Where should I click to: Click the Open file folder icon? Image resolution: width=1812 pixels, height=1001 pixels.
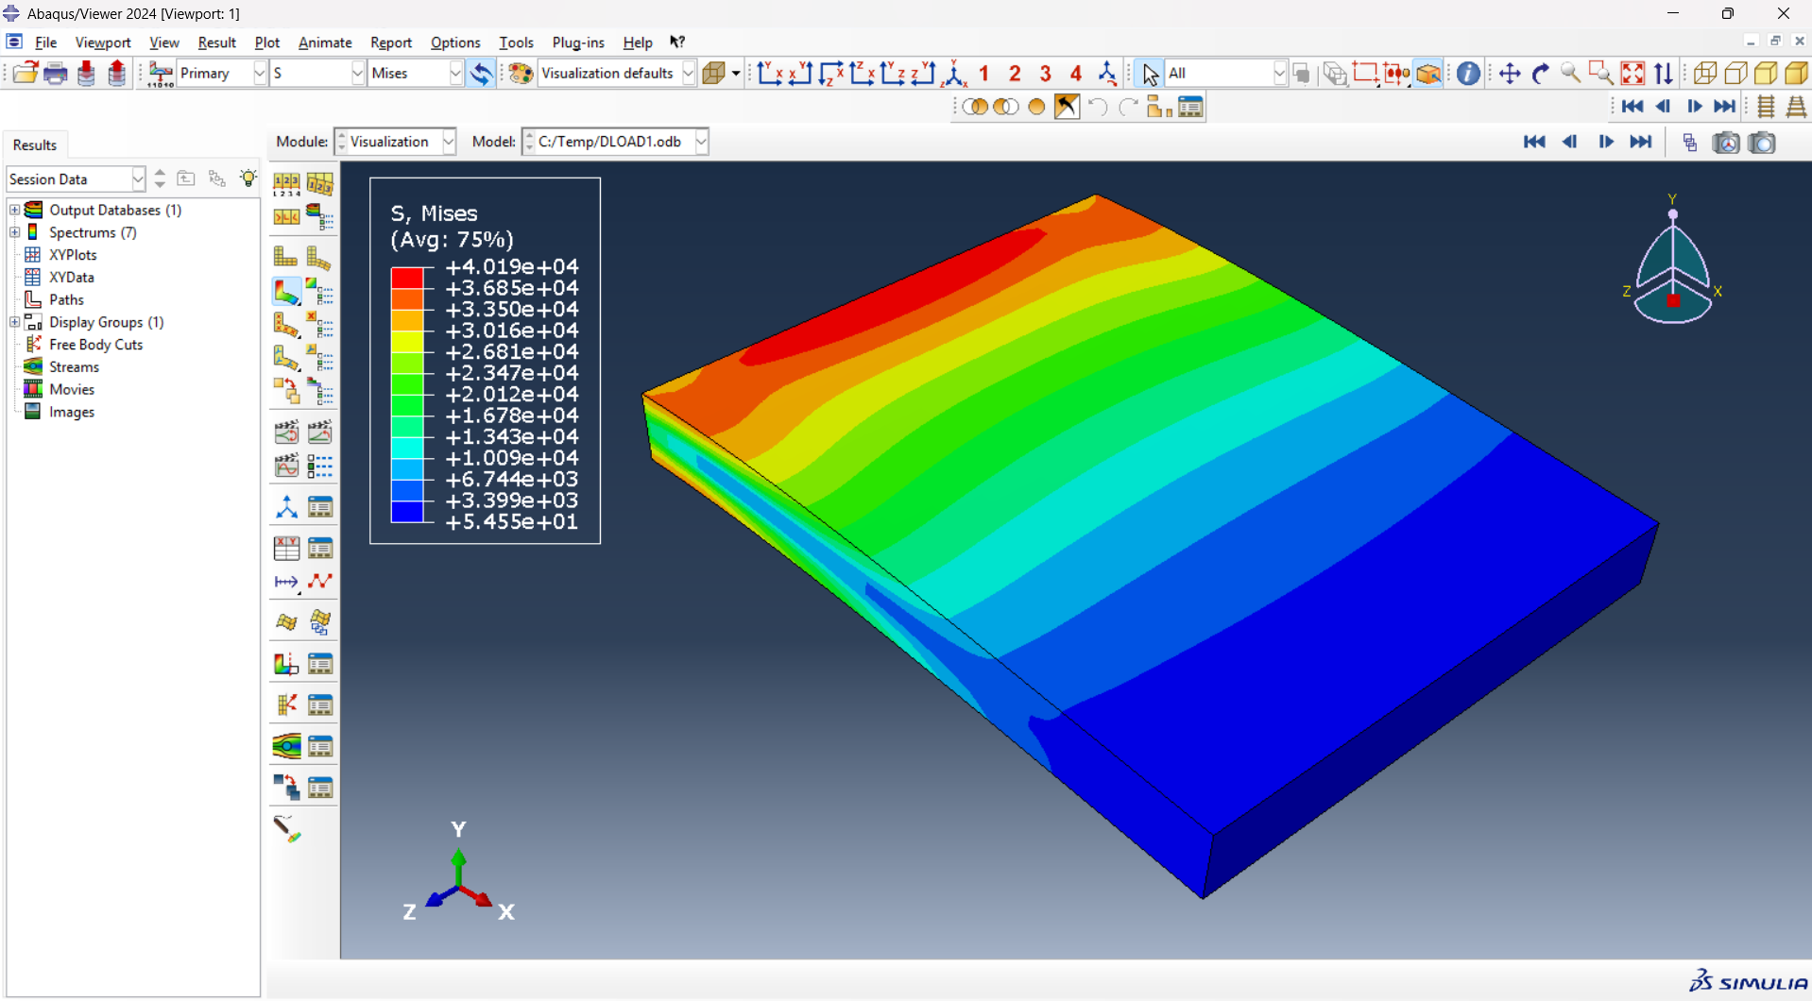(25, 74)
